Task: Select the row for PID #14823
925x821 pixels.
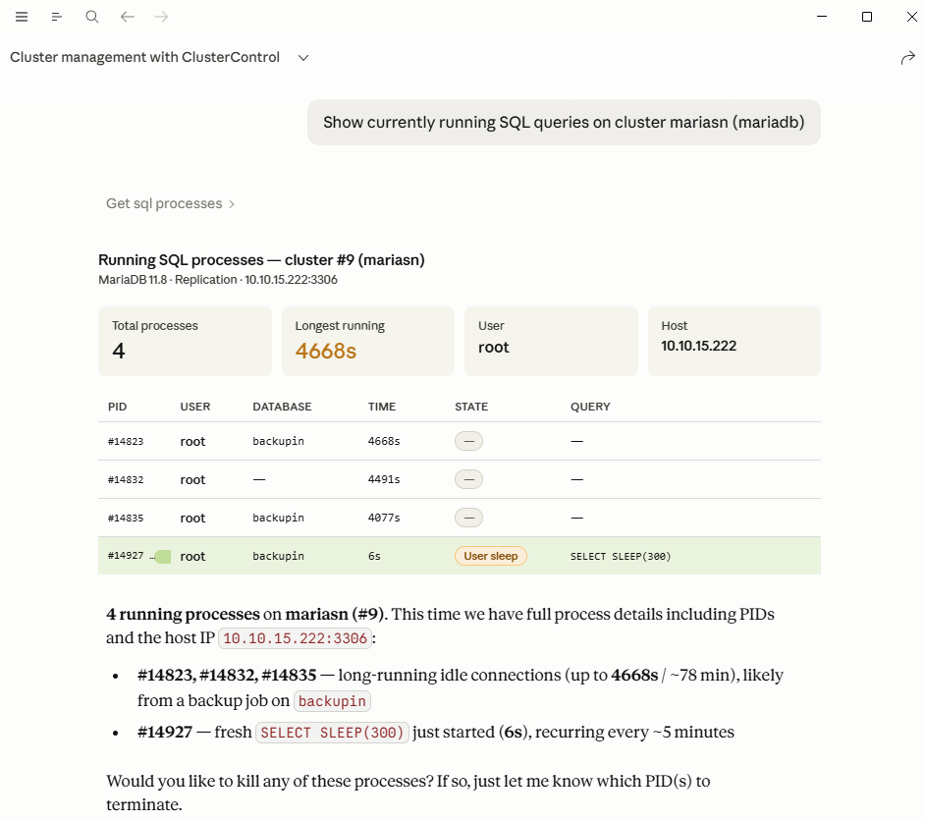Action: point(460,441)
